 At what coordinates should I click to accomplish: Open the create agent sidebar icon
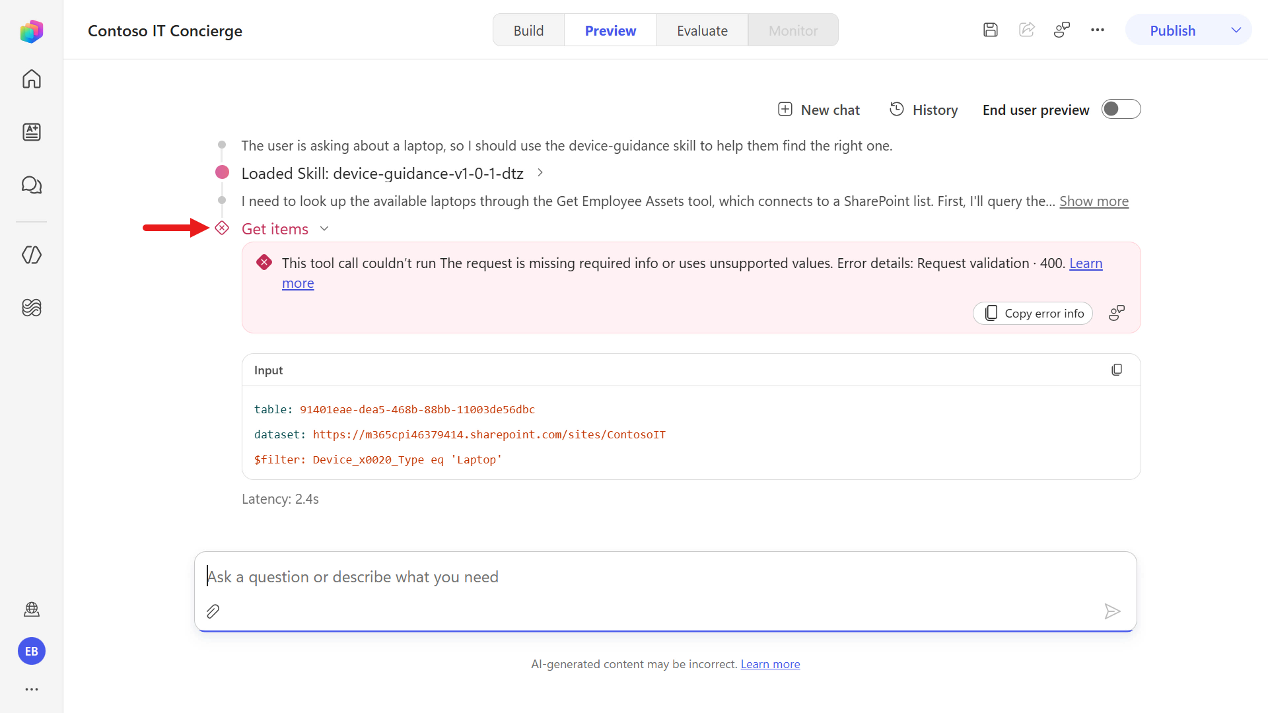(31, 132)
